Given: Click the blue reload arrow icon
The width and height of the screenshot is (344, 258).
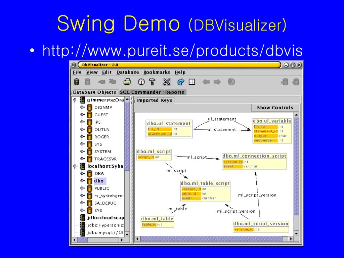Looking at the screenshot, I should coord(180,82).
